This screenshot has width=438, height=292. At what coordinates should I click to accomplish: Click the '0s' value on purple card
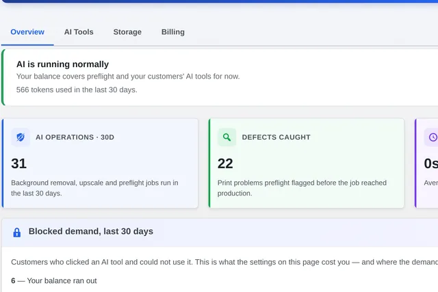click(431, 163)
